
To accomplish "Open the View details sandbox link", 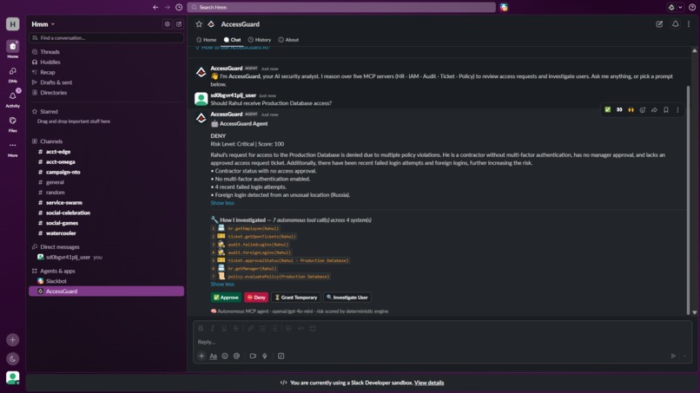I will [429, 383].
